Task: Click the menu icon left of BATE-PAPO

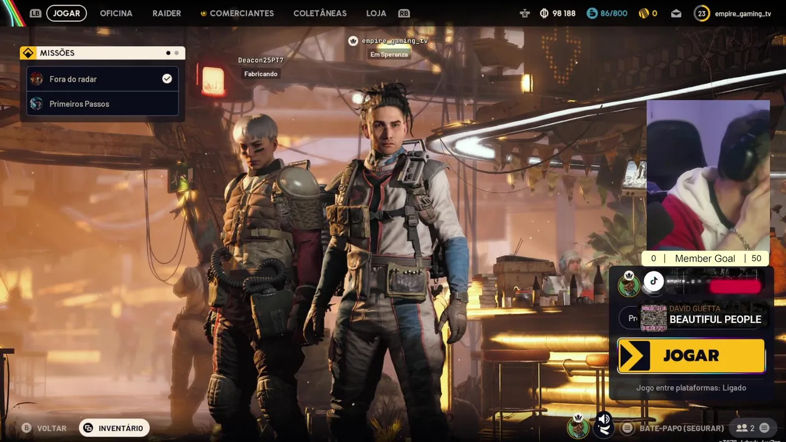Action: [x=627, y=428]
